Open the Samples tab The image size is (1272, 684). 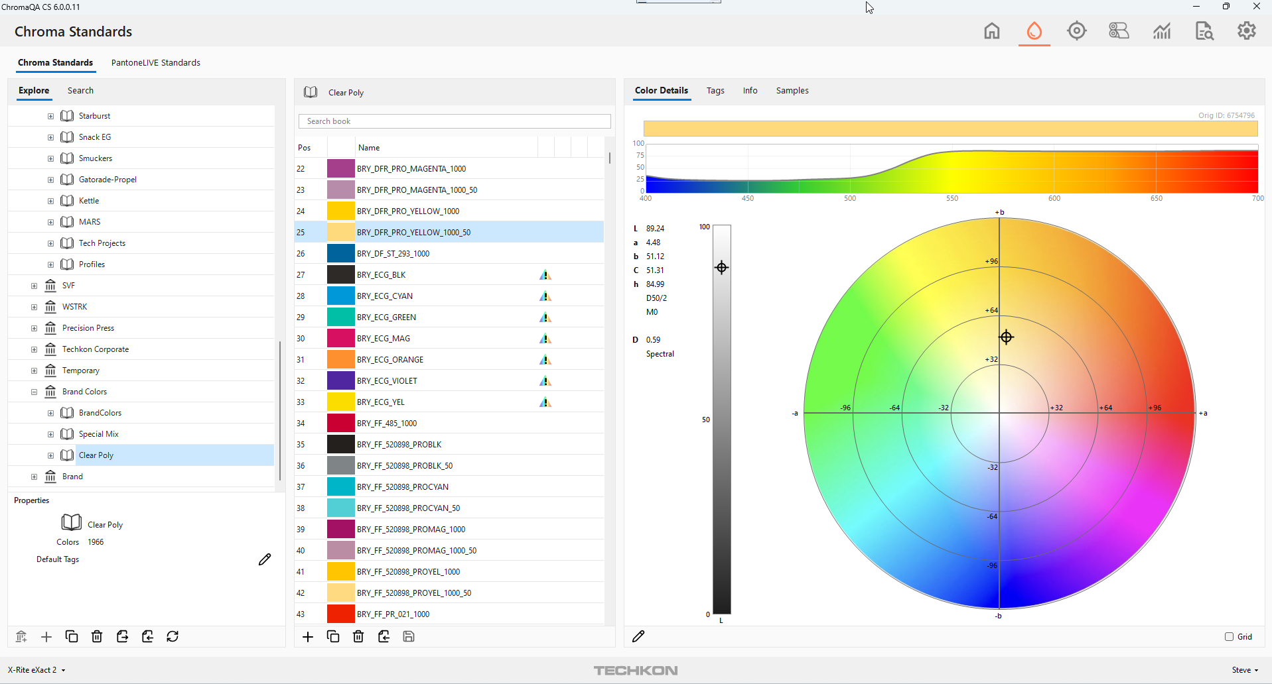click(792, 90)
